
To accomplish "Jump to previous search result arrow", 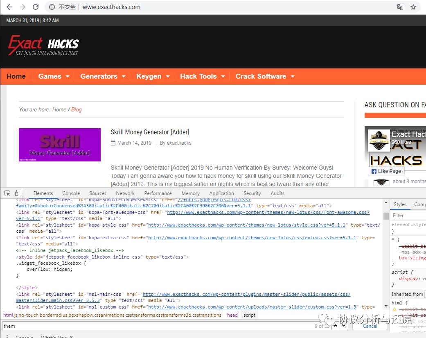I will click(x=336, y=326).
